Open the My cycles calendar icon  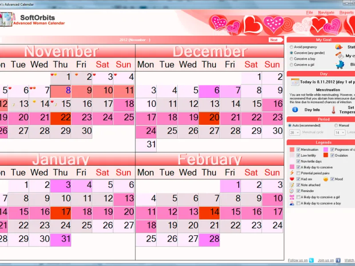339,55
